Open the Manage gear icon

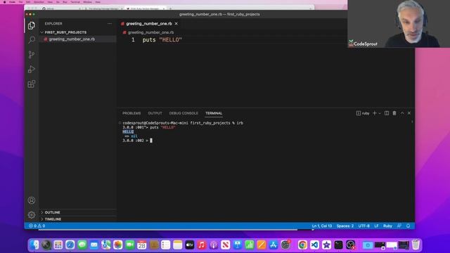(x=32, y=214)
